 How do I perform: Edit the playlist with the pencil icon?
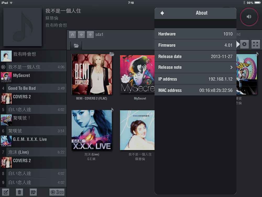point(6,192)
